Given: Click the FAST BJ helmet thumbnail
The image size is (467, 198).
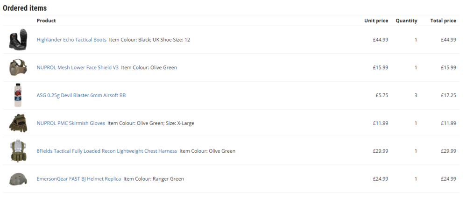Looking at the screenshot, I should (18, 179).
